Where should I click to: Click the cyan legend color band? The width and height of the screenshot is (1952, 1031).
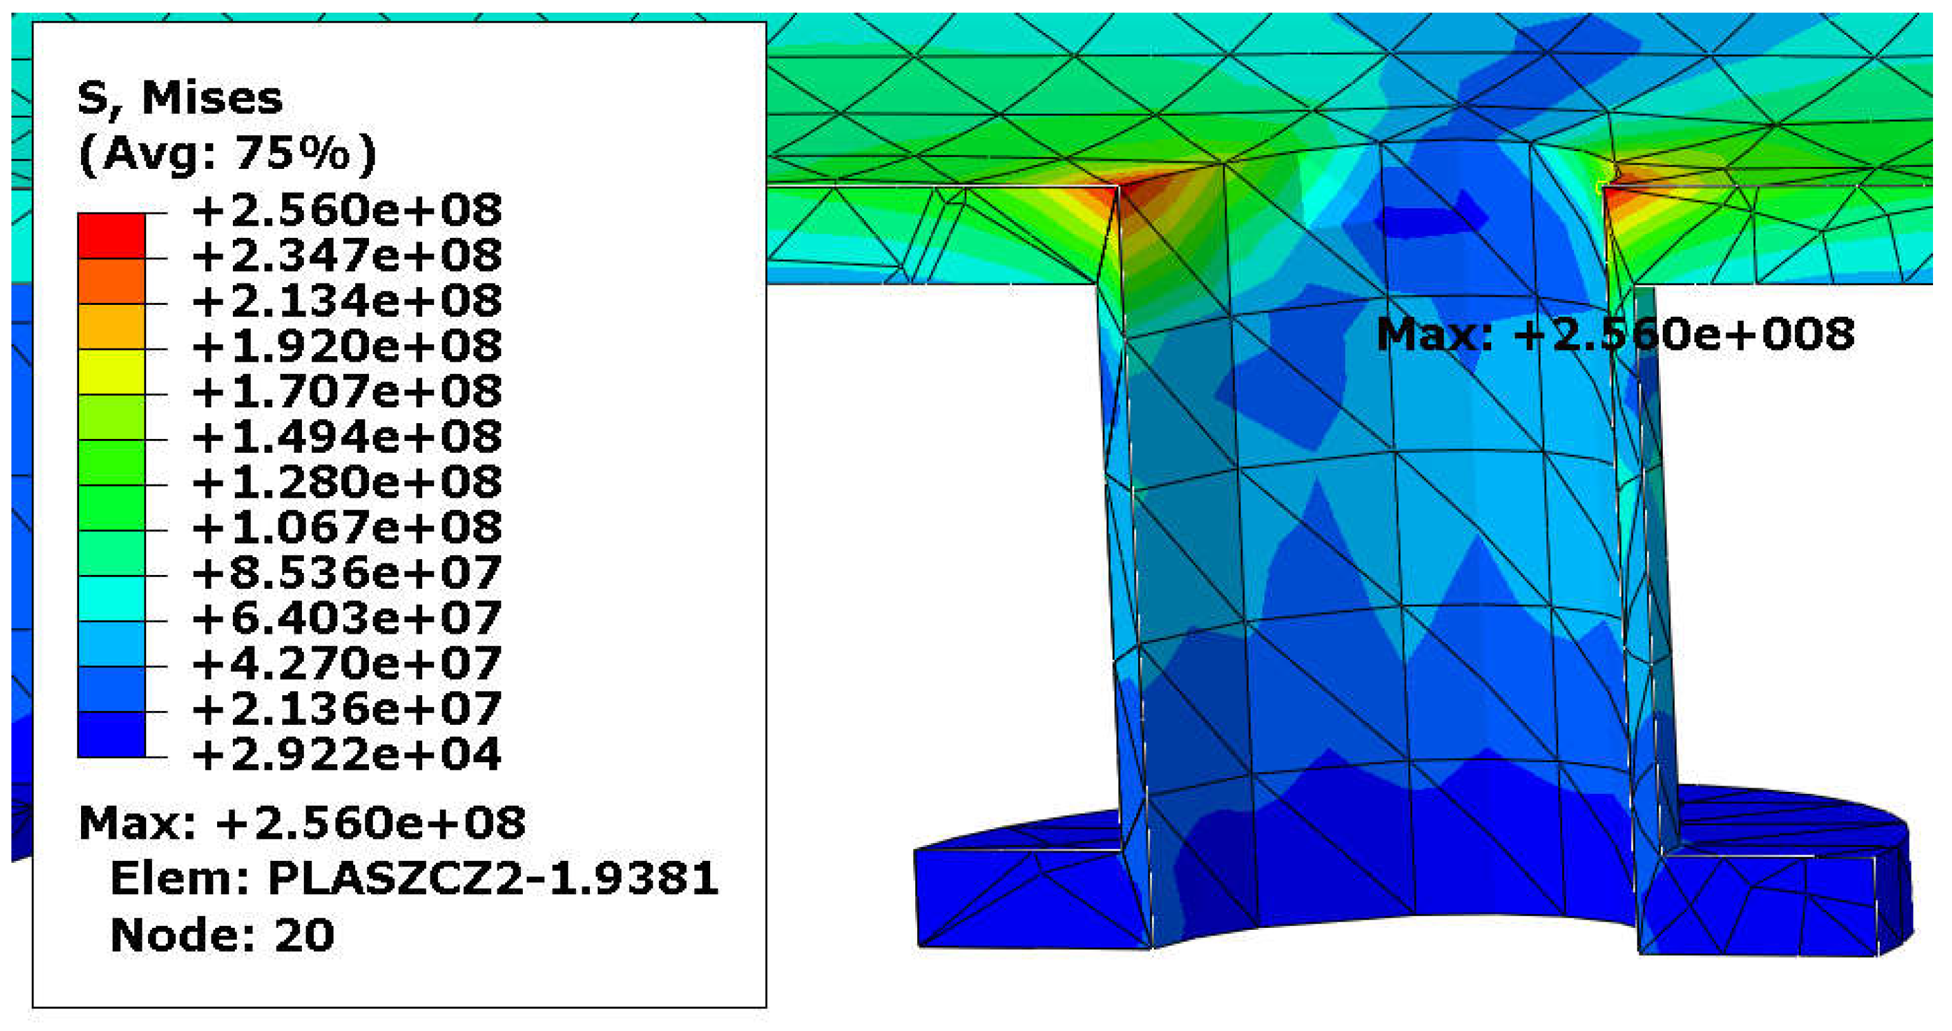[111, 599]
